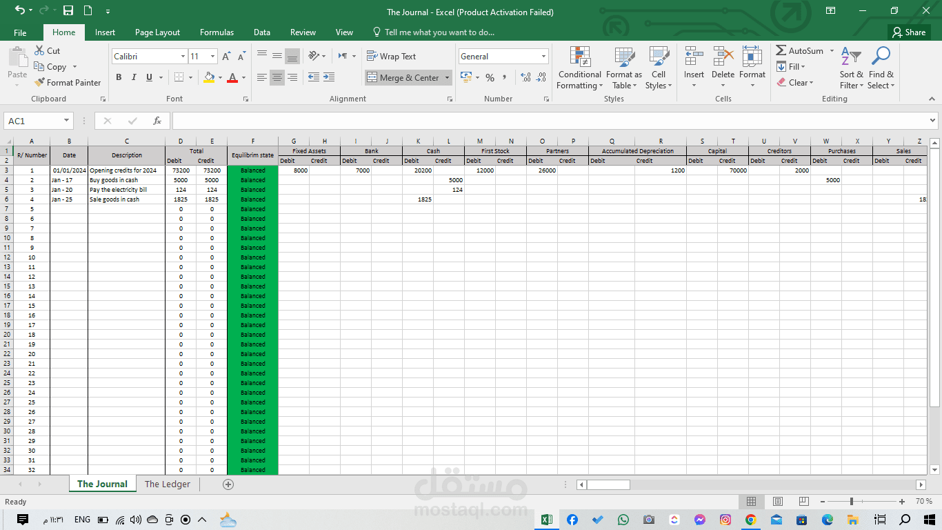
Task: Save the workbook with the floppy icon
Action: coord(68,10)
